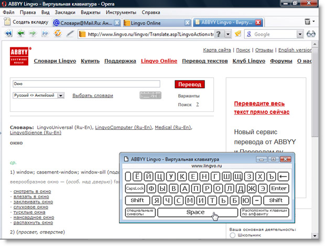The height and width of the screenshot is (246, 325).
Task: Click the Словари Lingvo navigation link
Action: 55,61
